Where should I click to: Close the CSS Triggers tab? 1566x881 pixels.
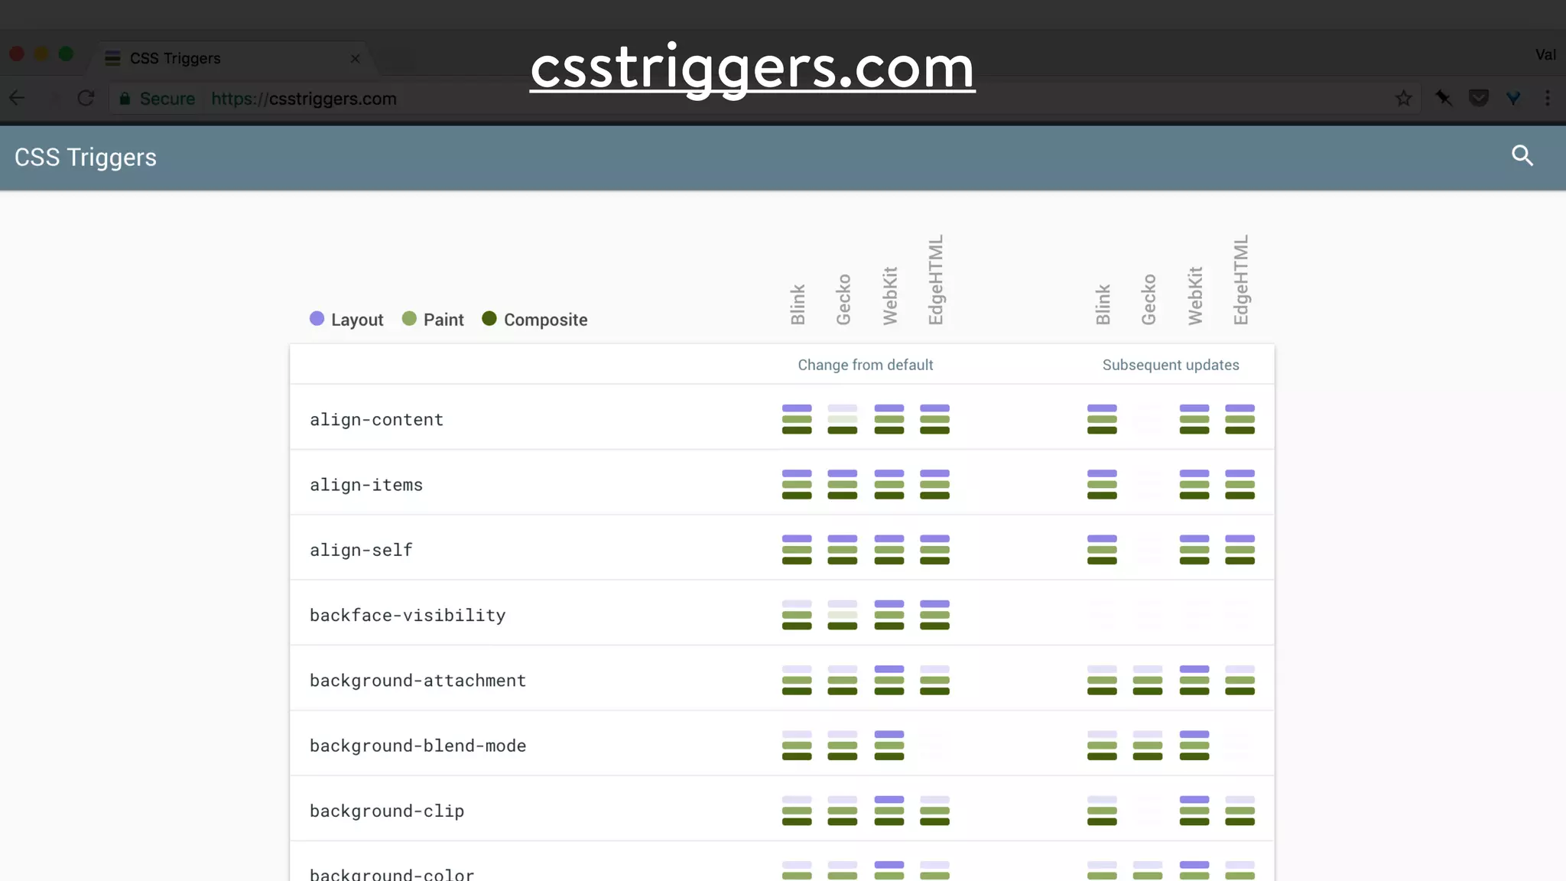click(355, 58)
